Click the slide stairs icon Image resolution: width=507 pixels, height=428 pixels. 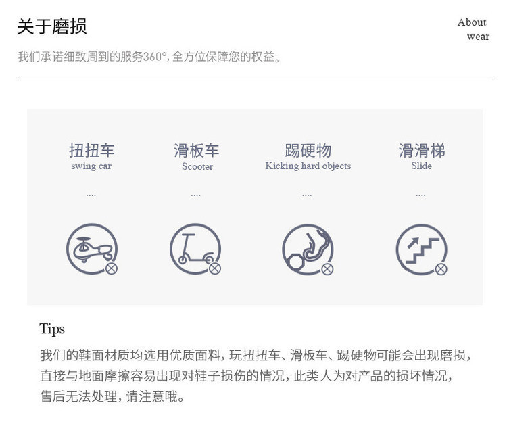421,249
